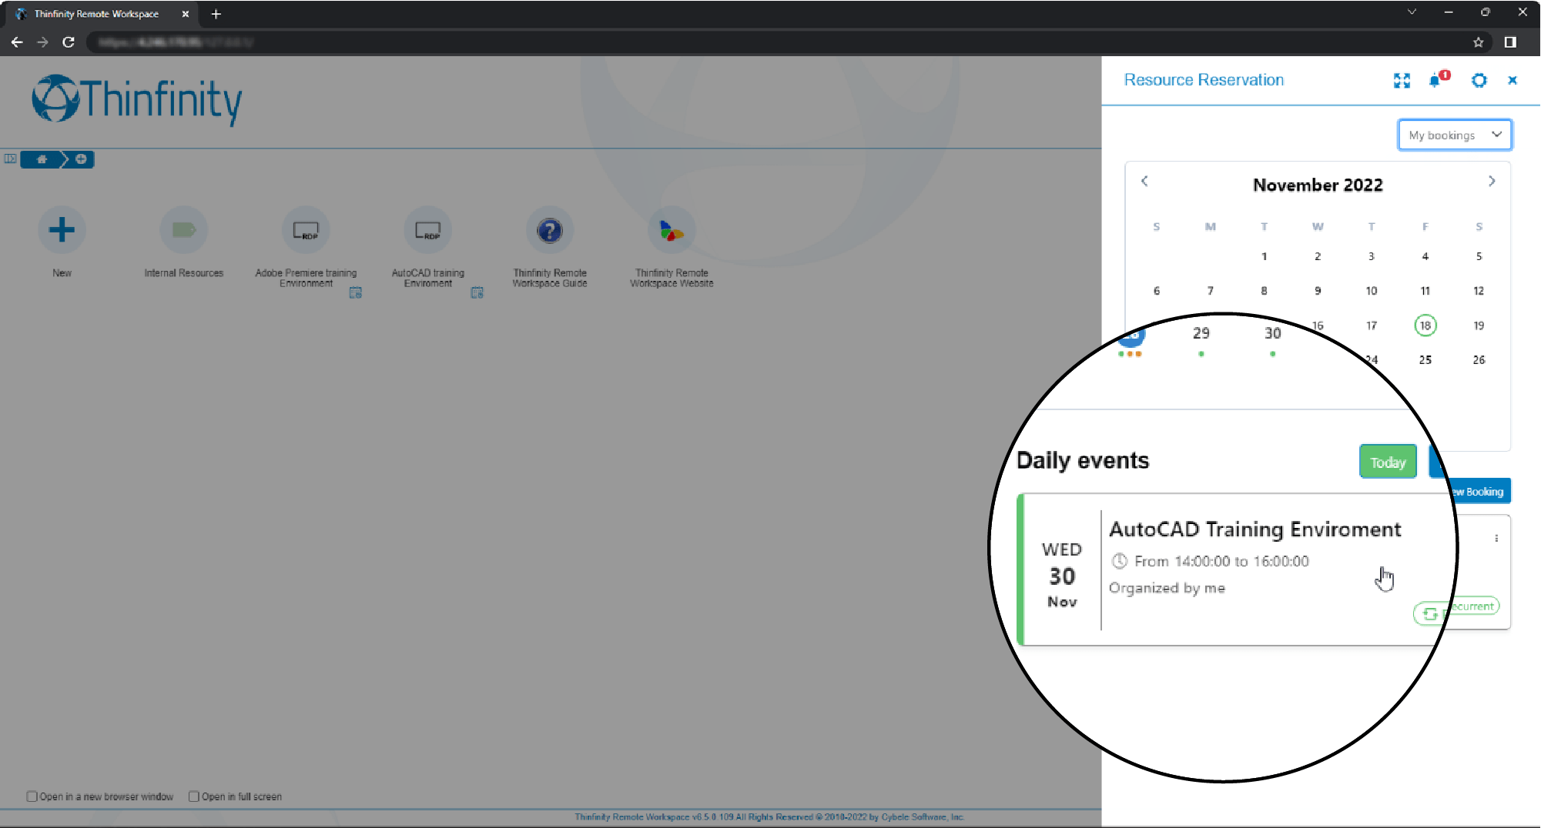1541x828 pixels.
Task: Click the New Booking button
Action: pos(1470,490)
